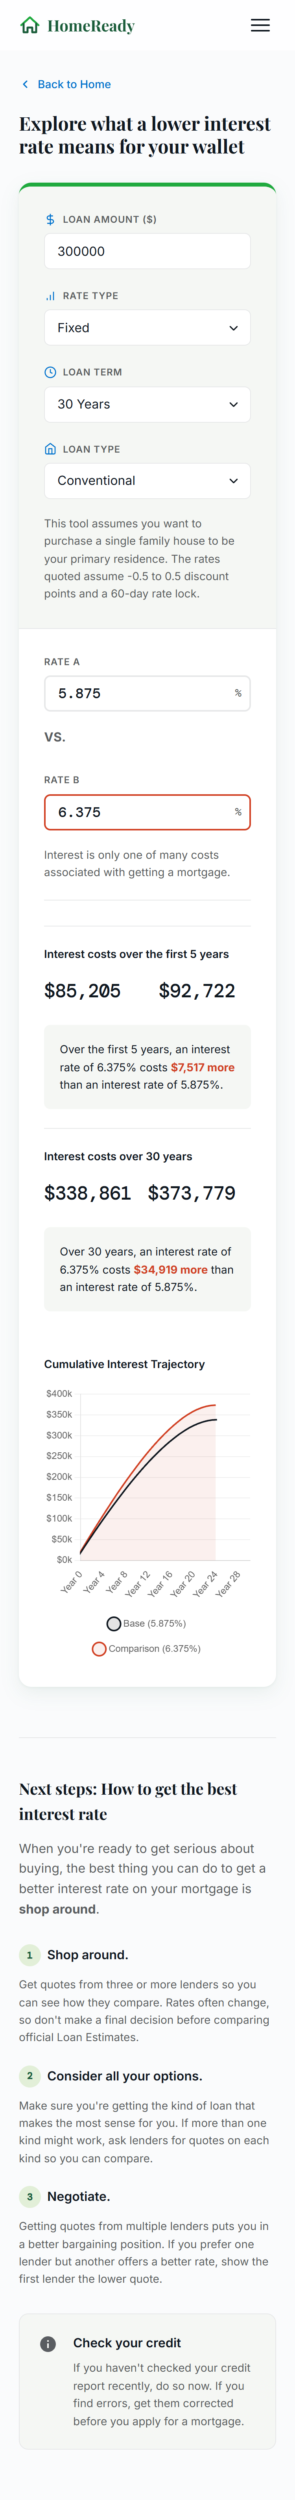Click circled number 1 beside Shop around
This screenshot has height=2500, width=295.
tap(29, 1955)
